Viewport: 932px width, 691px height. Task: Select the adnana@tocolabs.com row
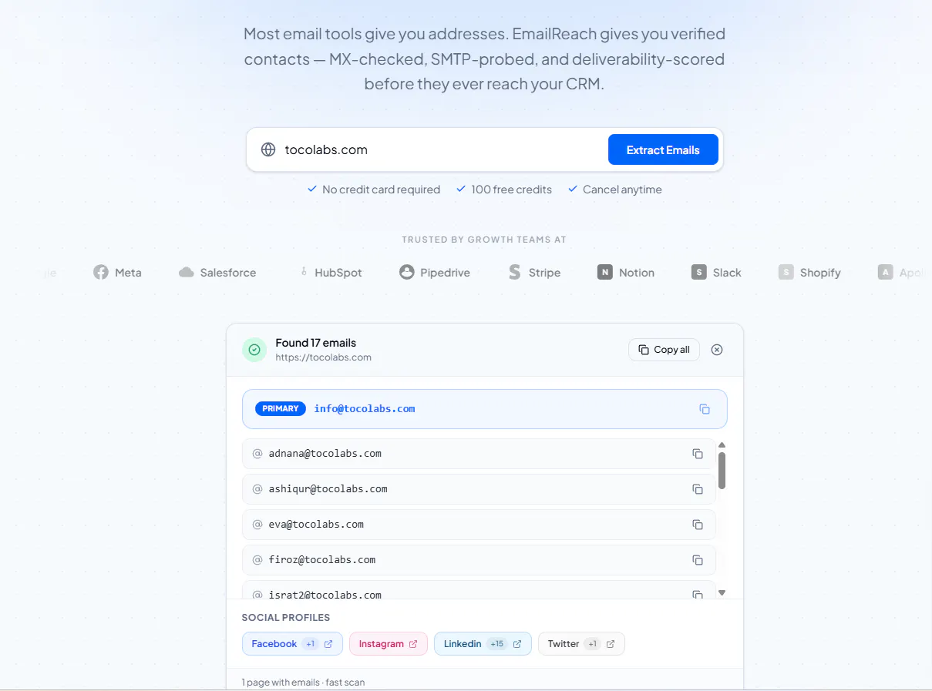point(479,454)
